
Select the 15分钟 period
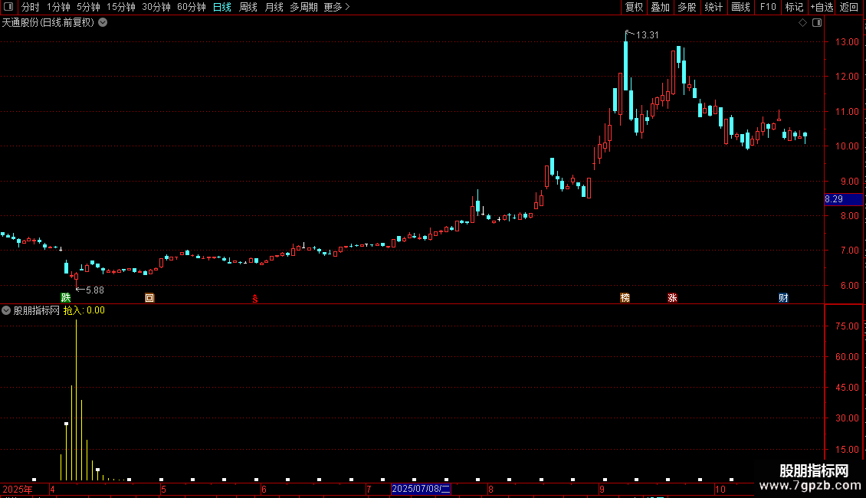click(121, 7)
